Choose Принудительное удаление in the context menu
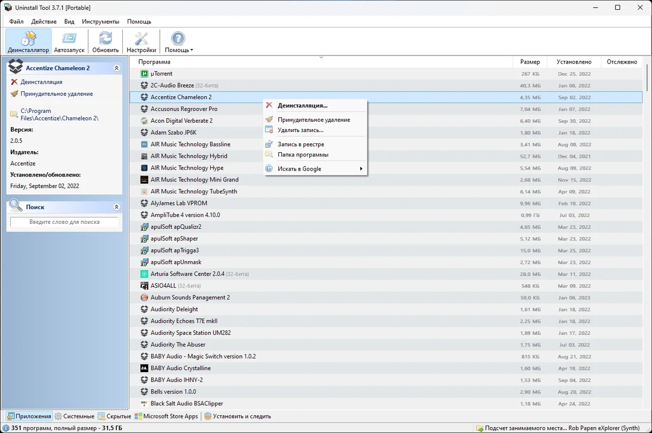The width and height of the screenshot is (652, 433). coord(315,120)
